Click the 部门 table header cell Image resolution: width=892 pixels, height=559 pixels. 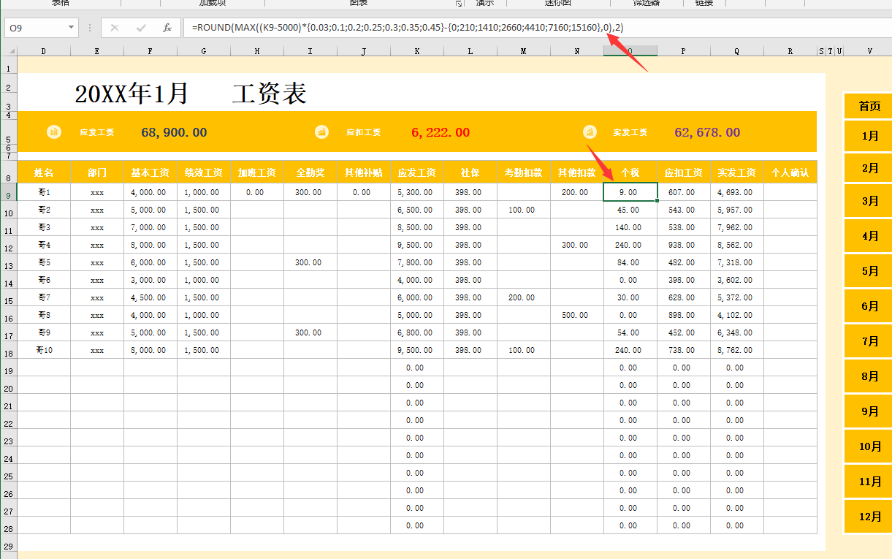coord(97,172)
